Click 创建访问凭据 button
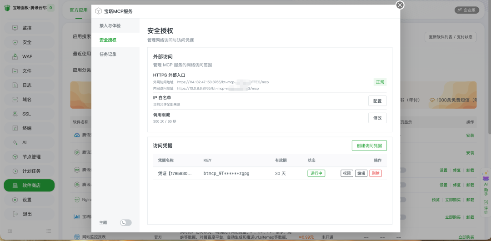 coord(369,146)
